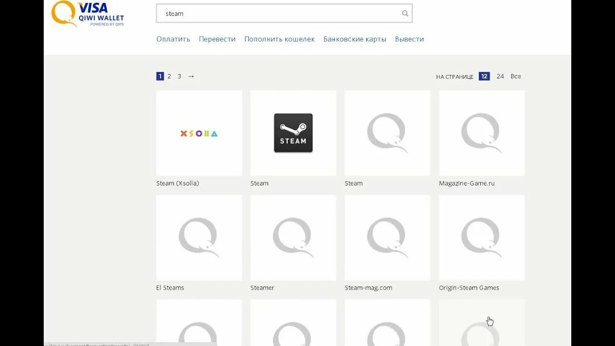The image size is (615, 346).
Task: Click the Visa QIWI Wallet logo
Action: click(87, 13)
